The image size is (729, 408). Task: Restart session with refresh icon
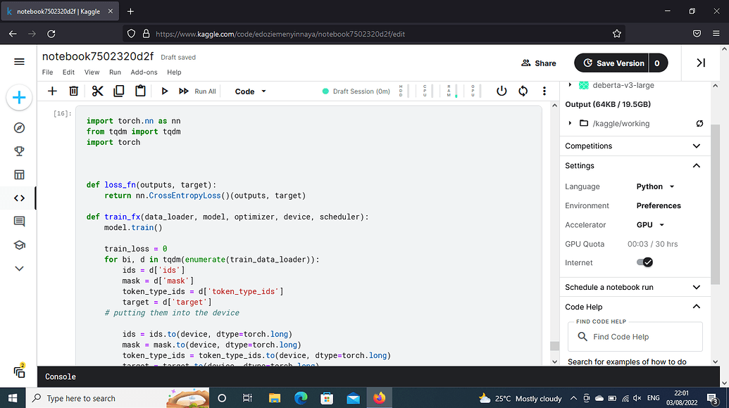click(x=523, y=91)
